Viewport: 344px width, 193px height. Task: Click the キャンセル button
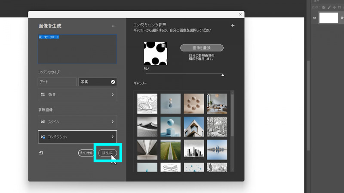click(86, 153)
